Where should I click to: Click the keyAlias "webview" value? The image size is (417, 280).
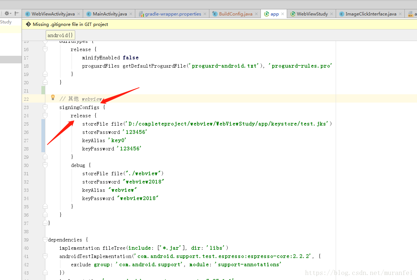click(x=123, y=190)
